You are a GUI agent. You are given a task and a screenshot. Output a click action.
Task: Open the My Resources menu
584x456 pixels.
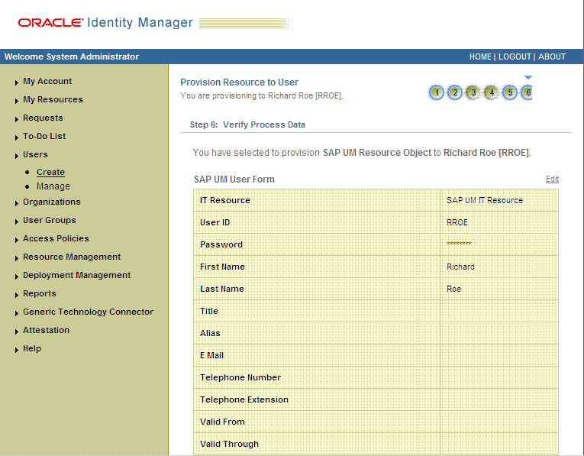click(53, 99)
